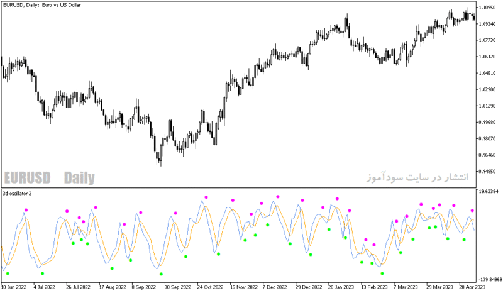
Task: Click the 4 Jul 2022 date label
Action: [x=44, y=287]
